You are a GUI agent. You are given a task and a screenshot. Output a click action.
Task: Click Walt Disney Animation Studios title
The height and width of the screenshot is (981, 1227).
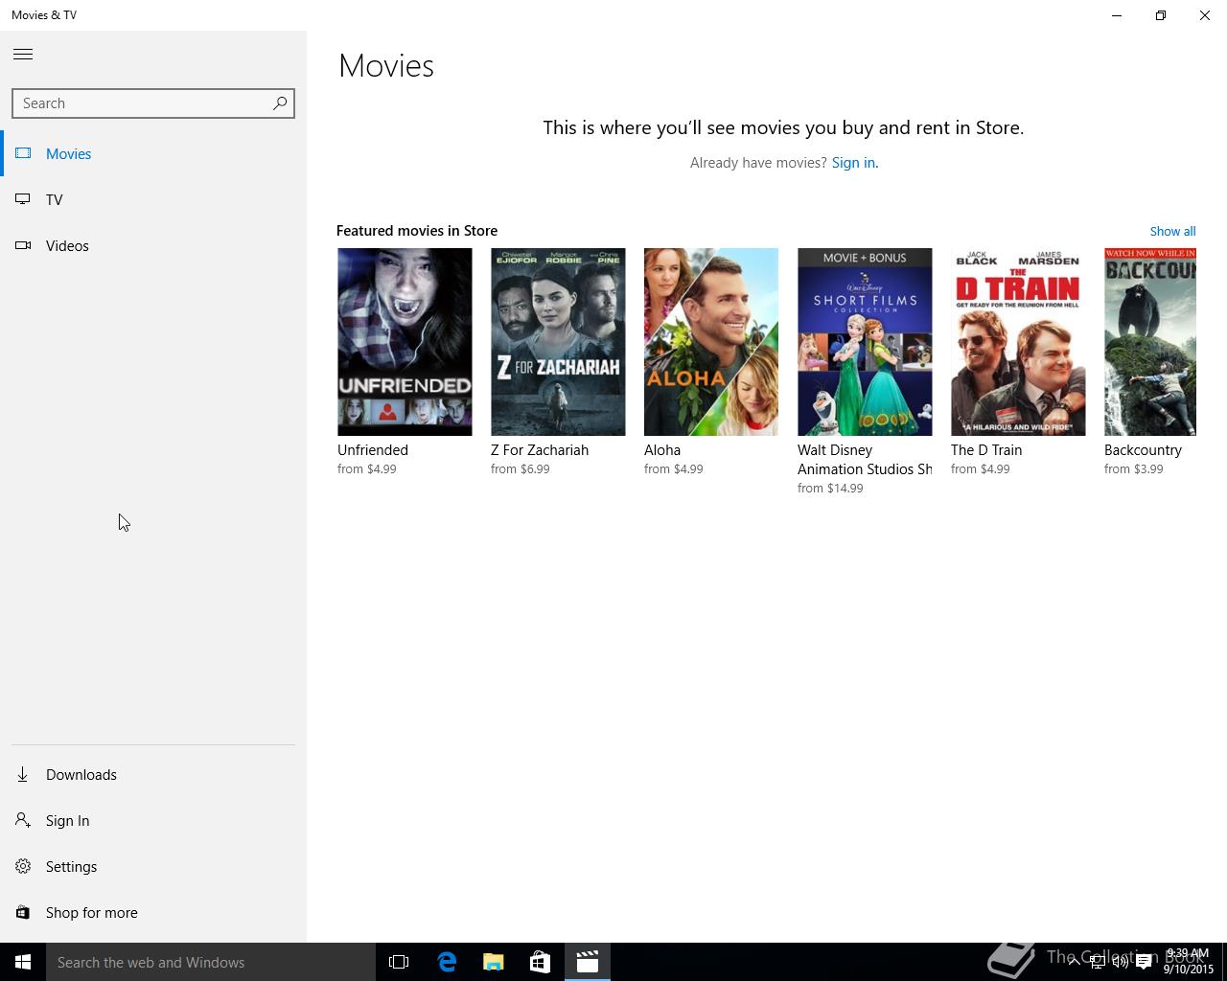coord(865,460)
